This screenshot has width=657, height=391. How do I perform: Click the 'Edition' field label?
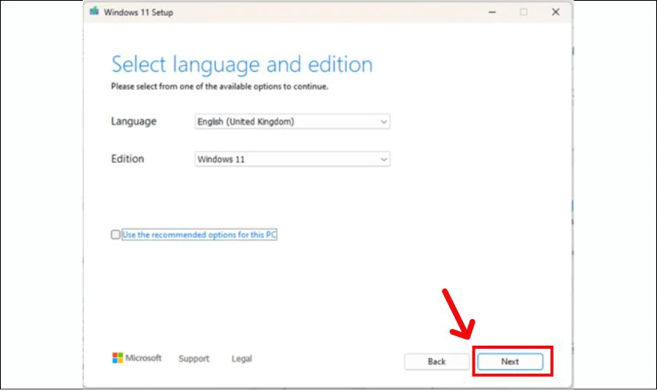tap(127, 159)
